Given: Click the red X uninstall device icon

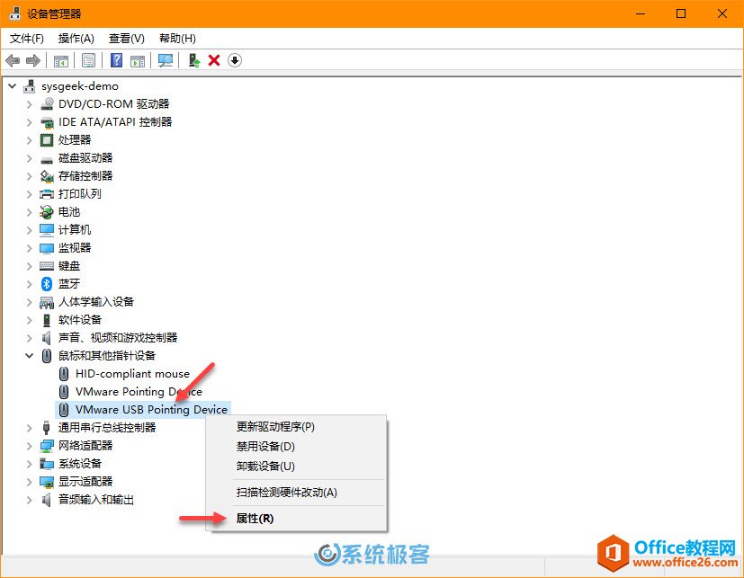Looking at the screenshot, I should pos(214,60).
